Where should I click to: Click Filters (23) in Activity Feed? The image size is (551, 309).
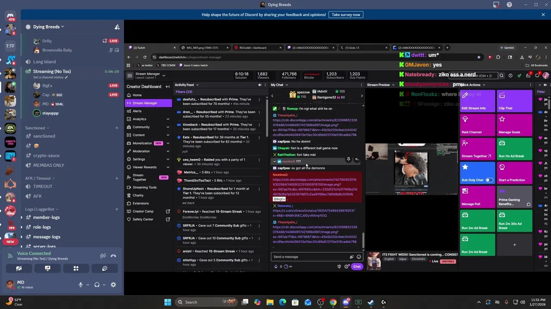coord(184,92)
